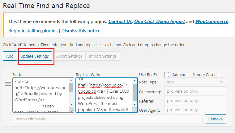Viewport: 235px width, 133px height.
Task: Dismiss this notice link
Action: coord(81,31)
